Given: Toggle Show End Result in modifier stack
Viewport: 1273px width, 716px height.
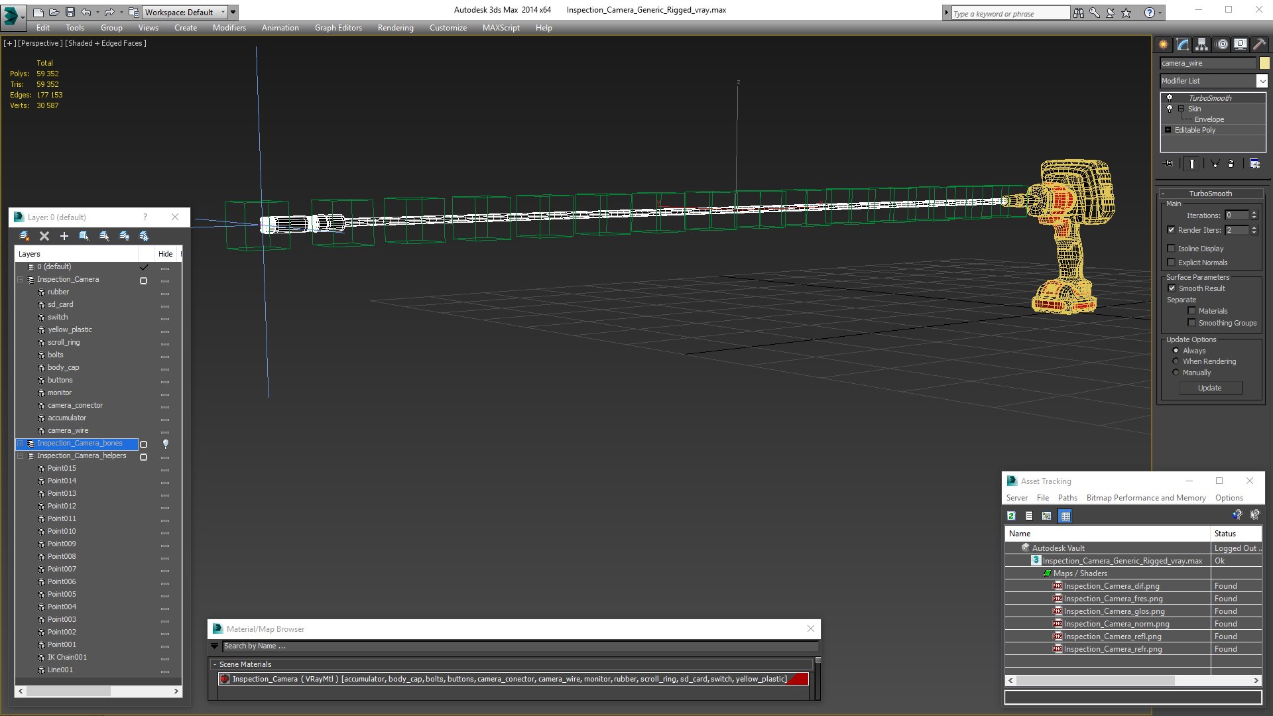Looking at the screenshot, I should [1192, 163].
